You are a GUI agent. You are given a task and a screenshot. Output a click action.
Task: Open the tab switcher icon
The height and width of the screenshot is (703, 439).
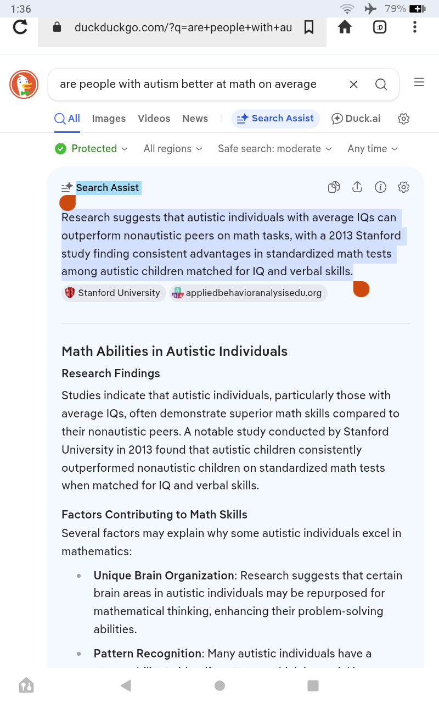tap(380, 27)
